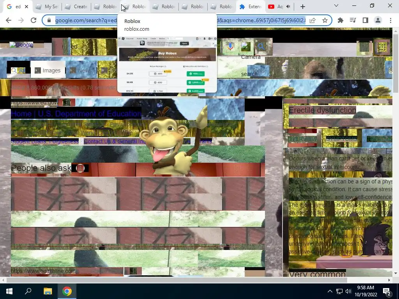Viewport: 399px width, 299px height.
Task: Go back to the previous page
Action: pos(9,20)
